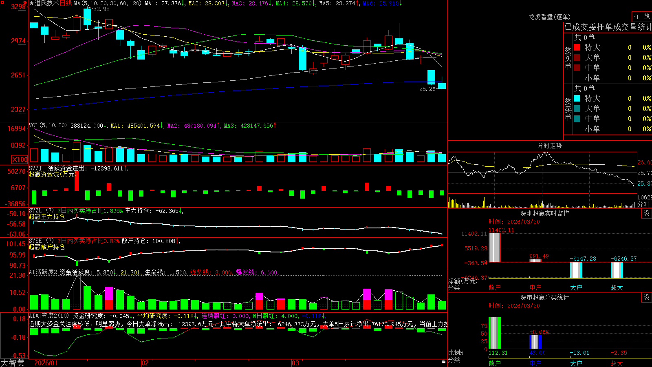Click 散户 category in 深市超赢分类统计 chart

[x=494, y=363]
